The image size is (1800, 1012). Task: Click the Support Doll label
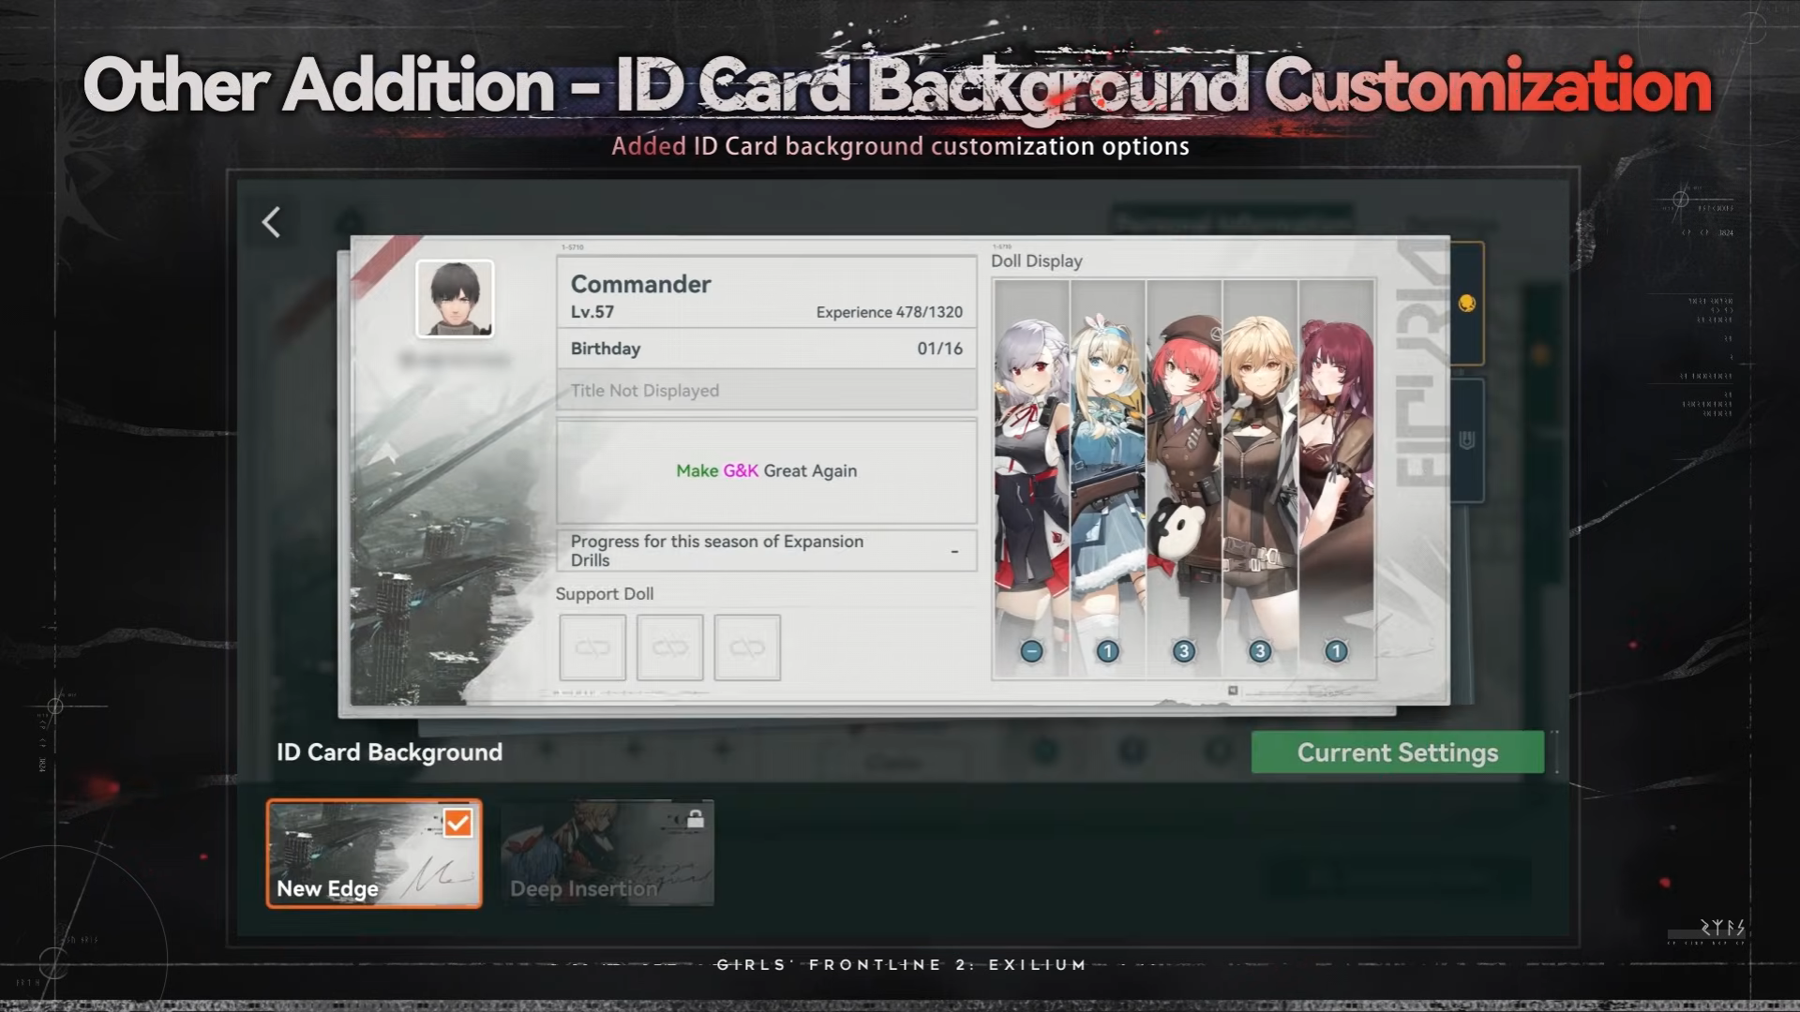(x=605, y=594)
